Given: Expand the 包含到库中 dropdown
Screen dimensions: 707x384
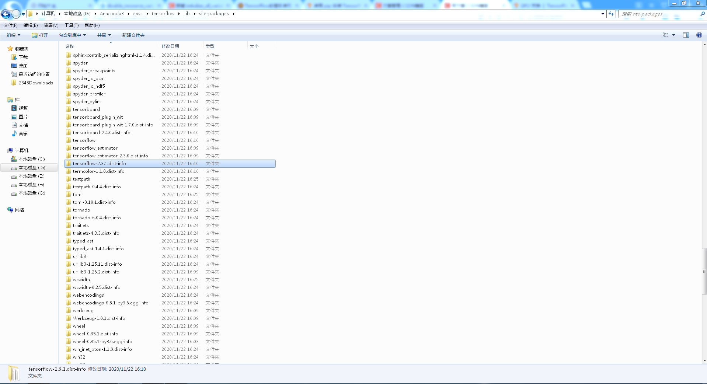Looking at the screenshot, I should tap(73, 35).
